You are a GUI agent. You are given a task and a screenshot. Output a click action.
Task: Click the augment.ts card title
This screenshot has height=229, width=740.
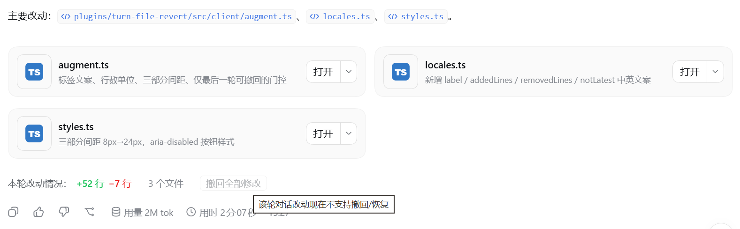(x=84, y=65)
